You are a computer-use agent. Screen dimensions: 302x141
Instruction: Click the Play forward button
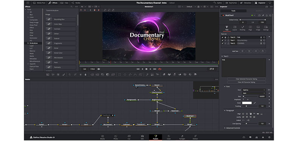150,69
